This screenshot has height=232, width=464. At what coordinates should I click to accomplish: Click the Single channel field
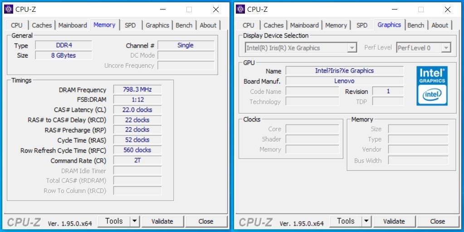186,45
